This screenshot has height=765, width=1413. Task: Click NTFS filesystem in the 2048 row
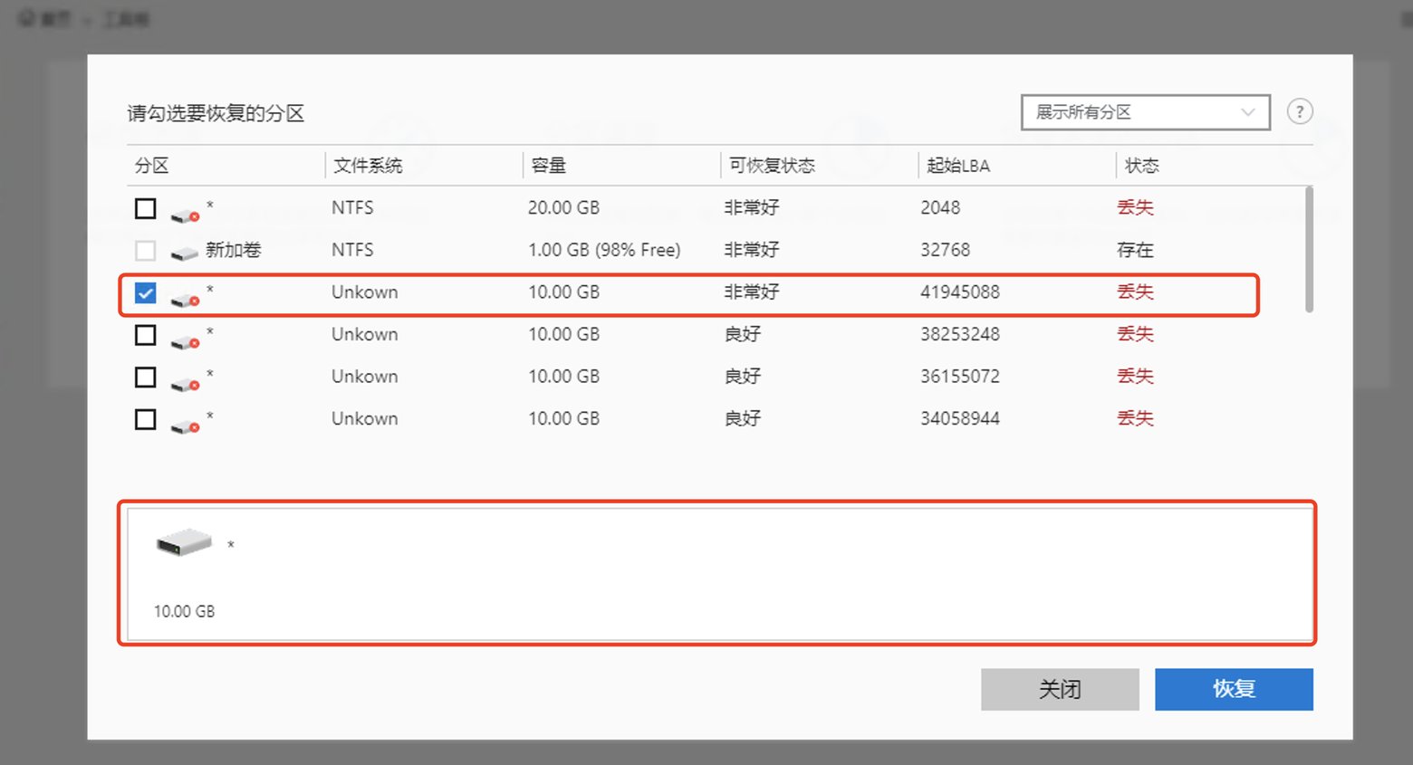[x=352, y=207]
